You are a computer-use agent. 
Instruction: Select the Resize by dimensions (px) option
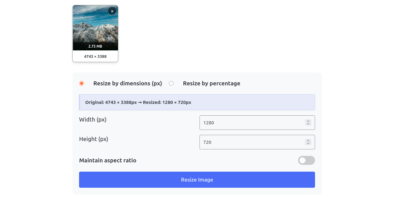[x=81, y=83]
